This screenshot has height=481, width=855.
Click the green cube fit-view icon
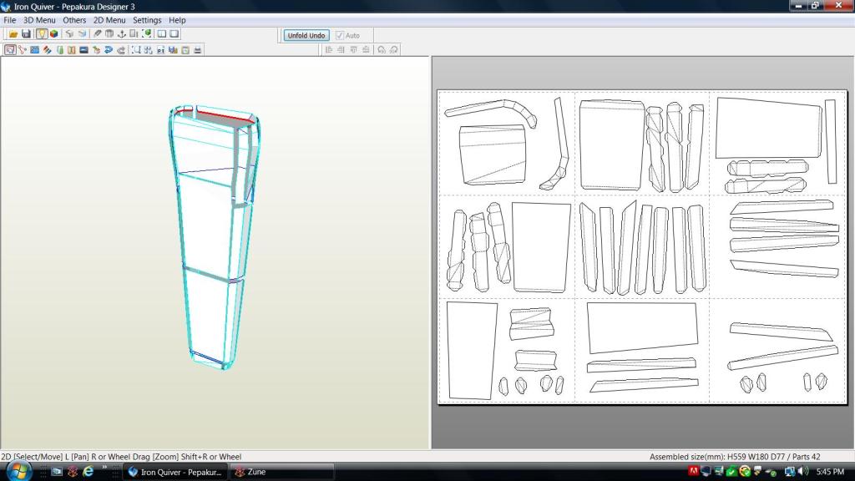point(146,33)
